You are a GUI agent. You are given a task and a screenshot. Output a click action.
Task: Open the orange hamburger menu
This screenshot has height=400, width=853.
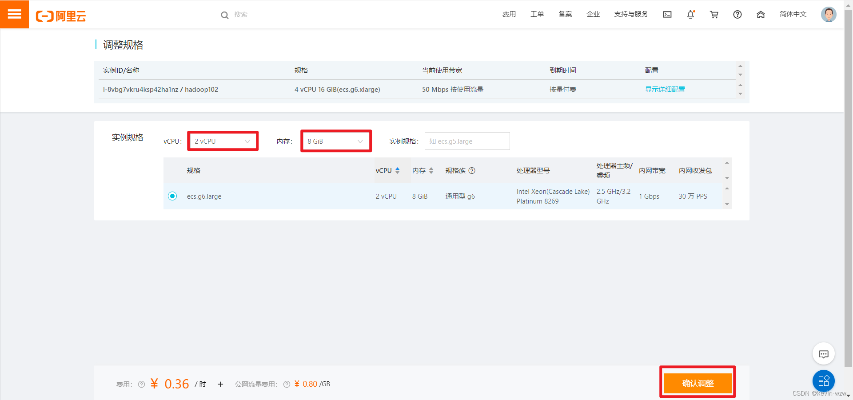pos(14,14)
